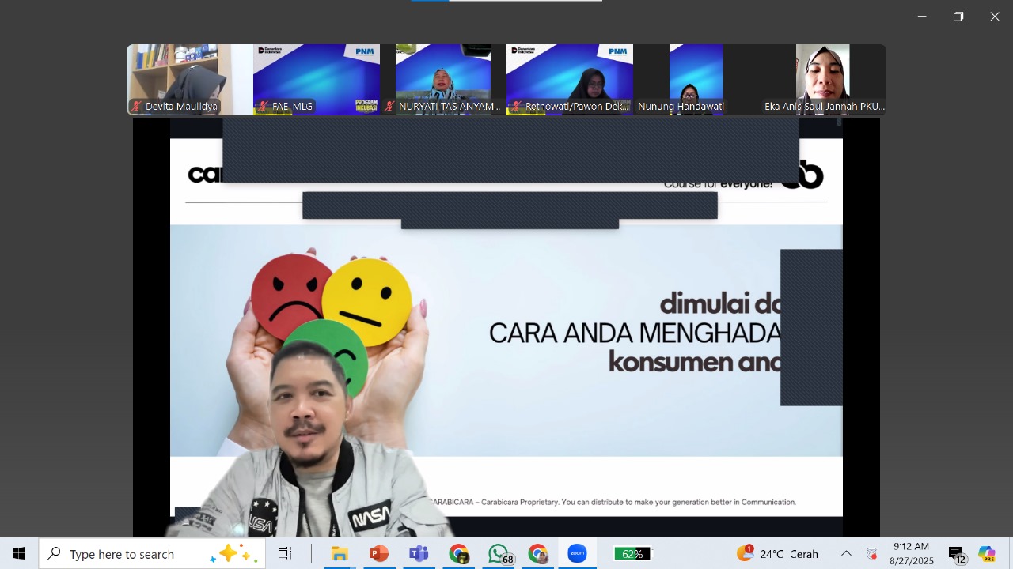This screenshot has width=1013, height=569.
Task: Select Retnowati/Pawon Dek participant video tile
Action: click(x=570, y=79)
